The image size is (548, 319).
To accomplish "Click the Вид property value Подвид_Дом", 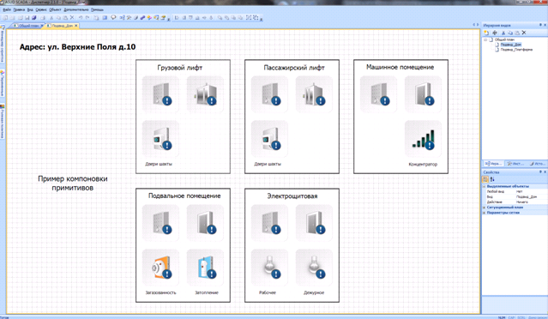I will (531, 196).
